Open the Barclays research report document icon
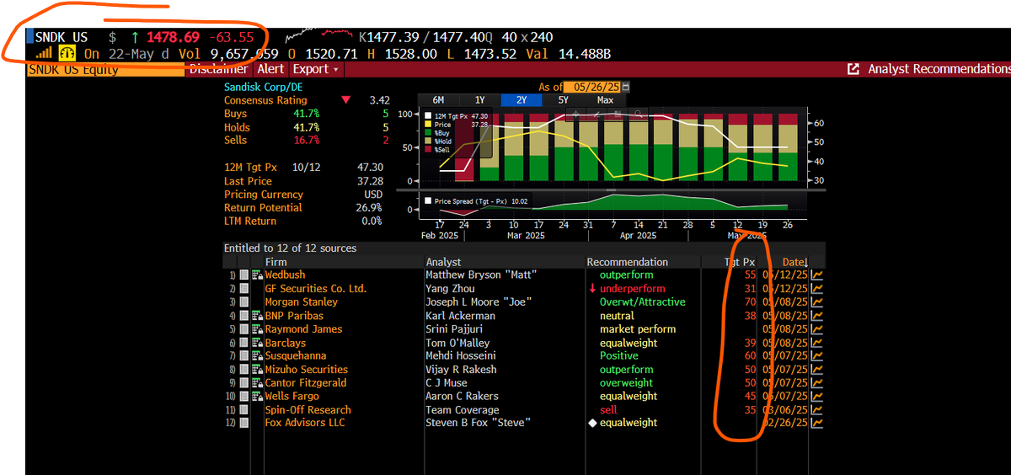 coord(257,343)
